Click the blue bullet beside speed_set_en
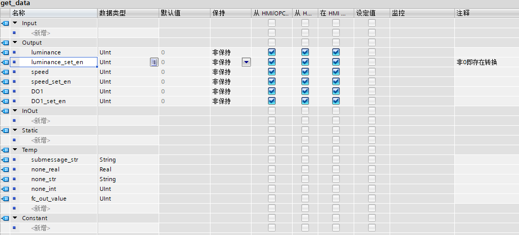 pyautogui.click(x=14, y=82)
